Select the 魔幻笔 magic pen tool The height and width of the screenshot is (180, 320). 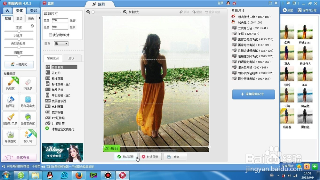(x=28, y=137)
